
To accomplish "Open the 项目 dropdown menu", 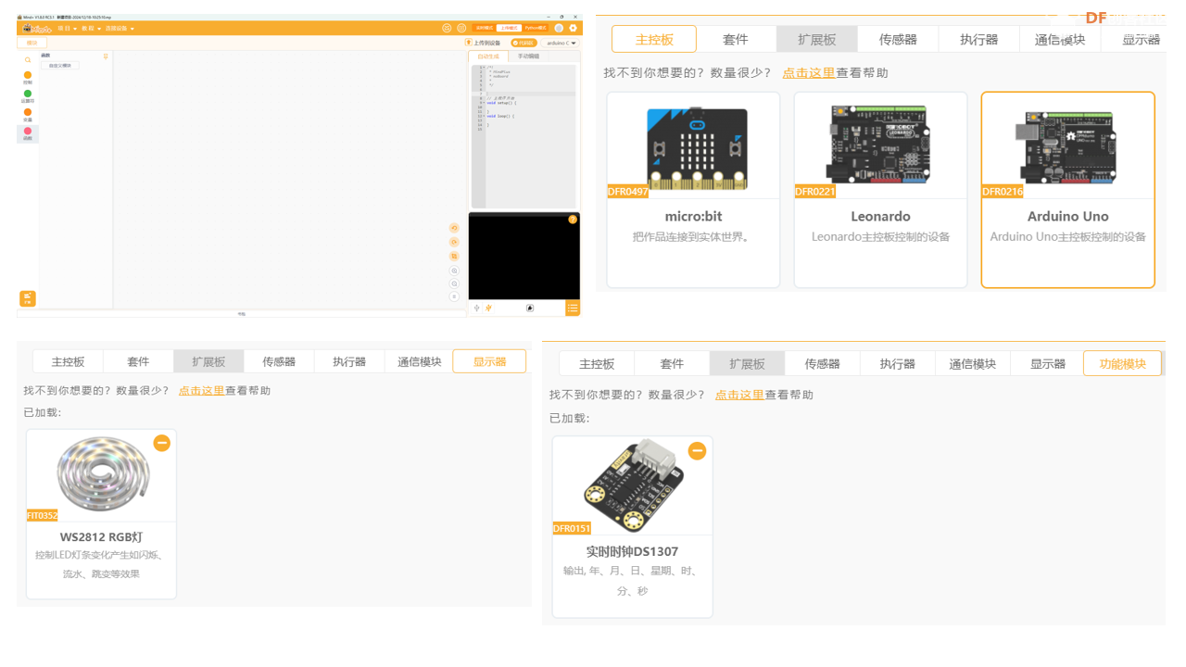I will click(67, 29).
